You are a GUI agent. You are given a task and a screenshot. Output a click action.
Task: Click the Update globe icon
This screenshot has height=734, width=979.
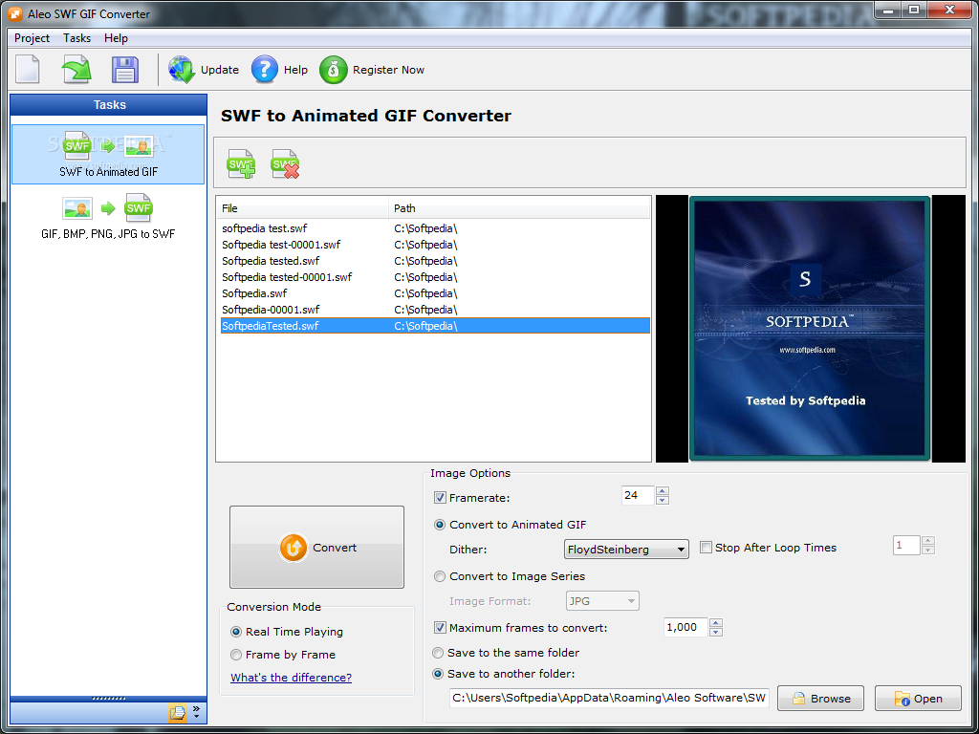coord(182,69)
